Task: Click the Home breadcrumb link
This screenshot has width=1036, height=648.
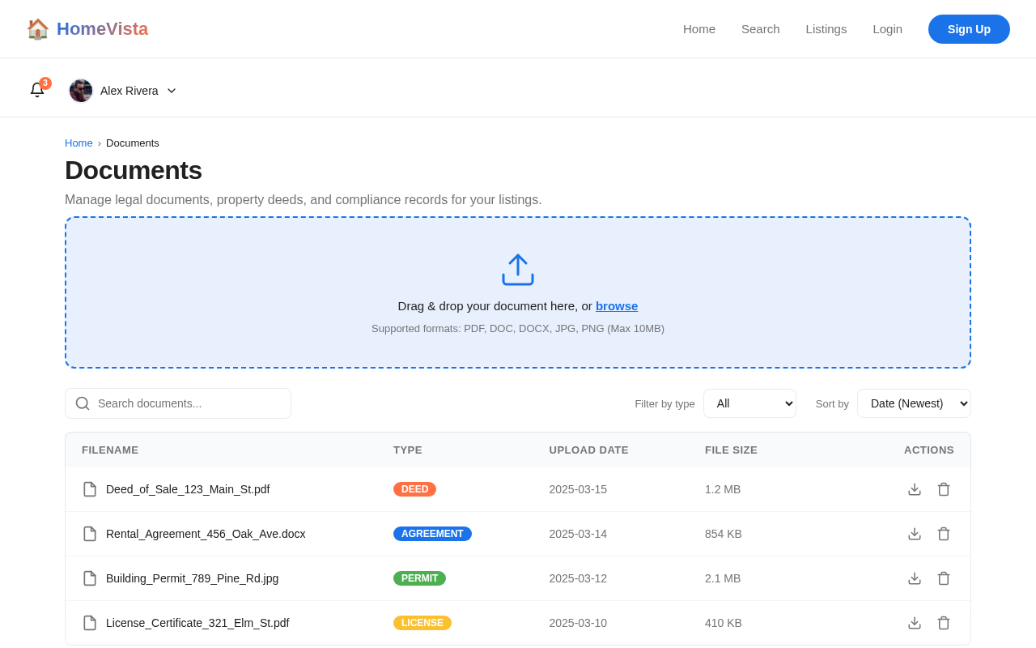Action: pos(79,143)
